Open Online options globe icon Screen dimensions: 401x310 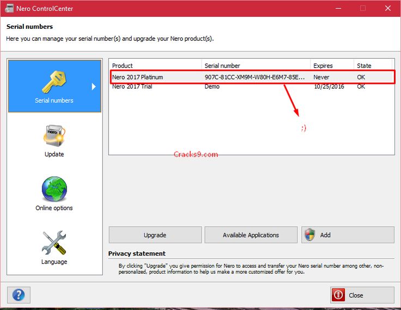(x=54, y=189)
